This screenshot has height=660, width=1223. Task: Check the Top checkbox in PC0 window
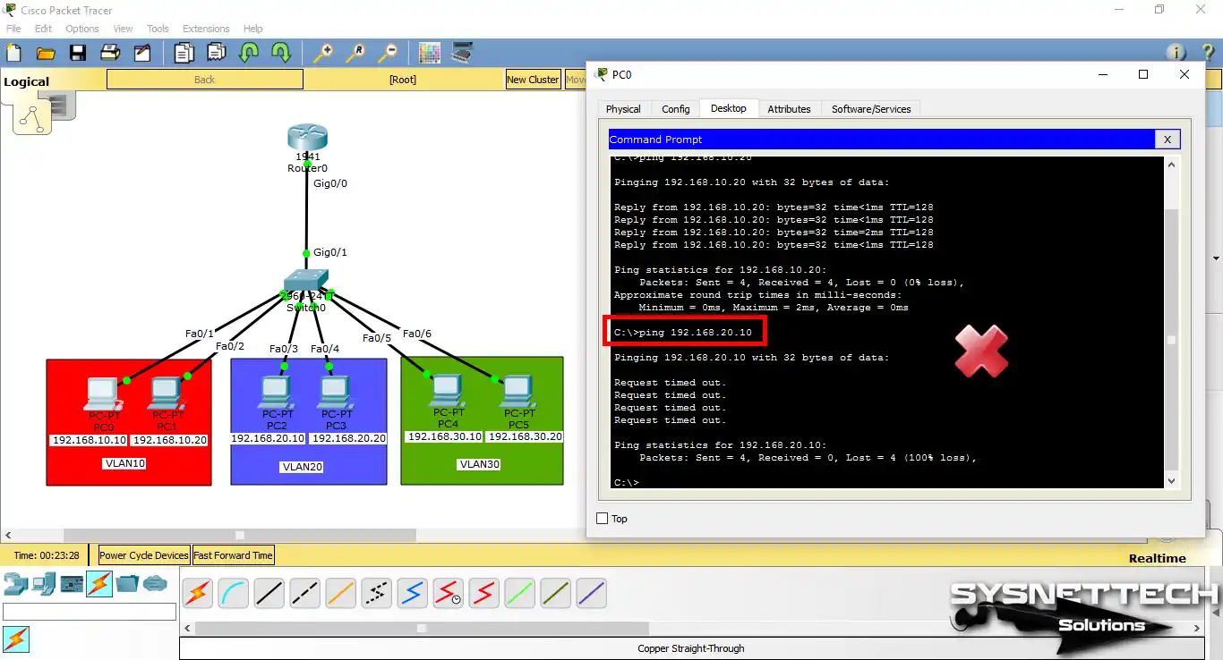pyautogui.click(x=603, y=518)
